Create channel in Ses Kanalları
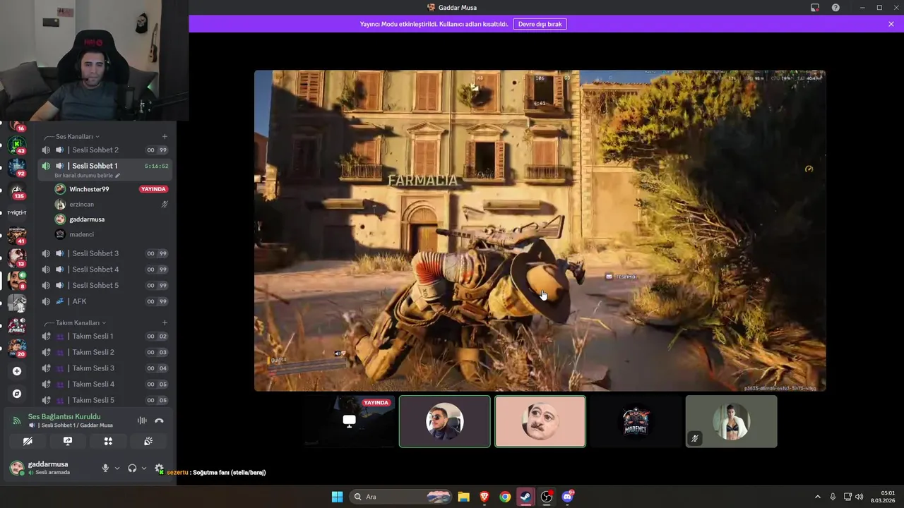The height and width of the screenshot is (508, 904). click(165, 136)
